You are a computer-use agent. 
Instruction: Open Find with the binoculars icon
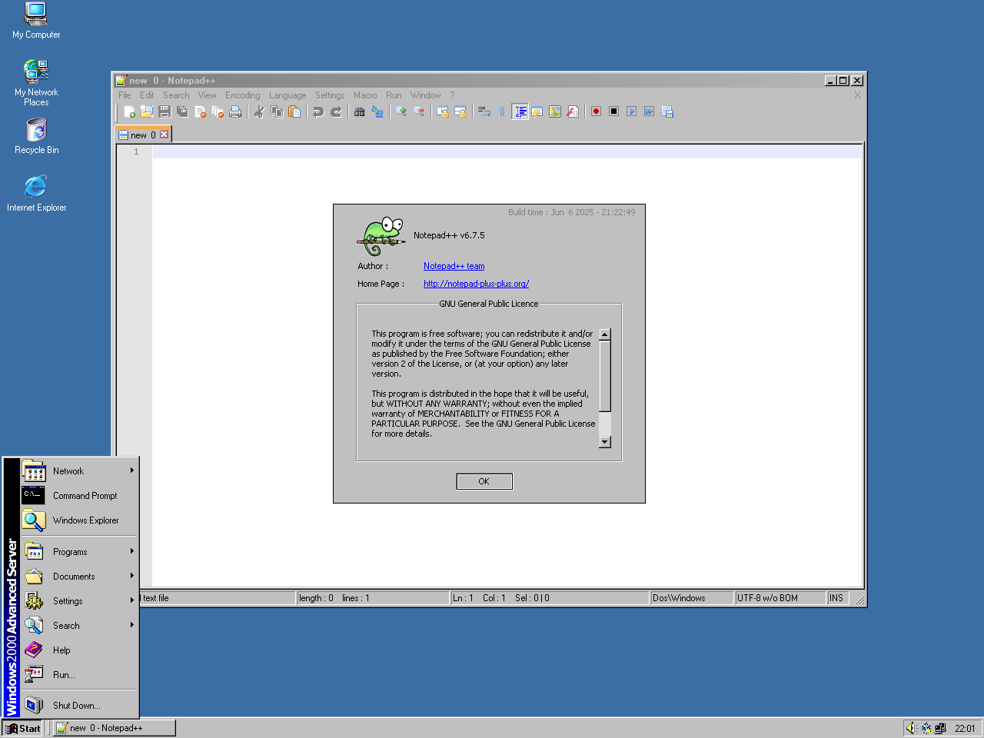point(359,111)
